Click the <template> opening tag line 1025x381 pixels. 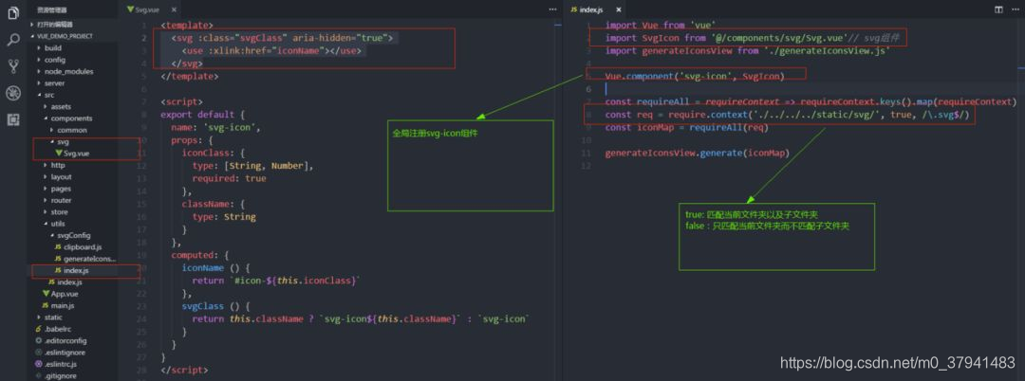187,27
